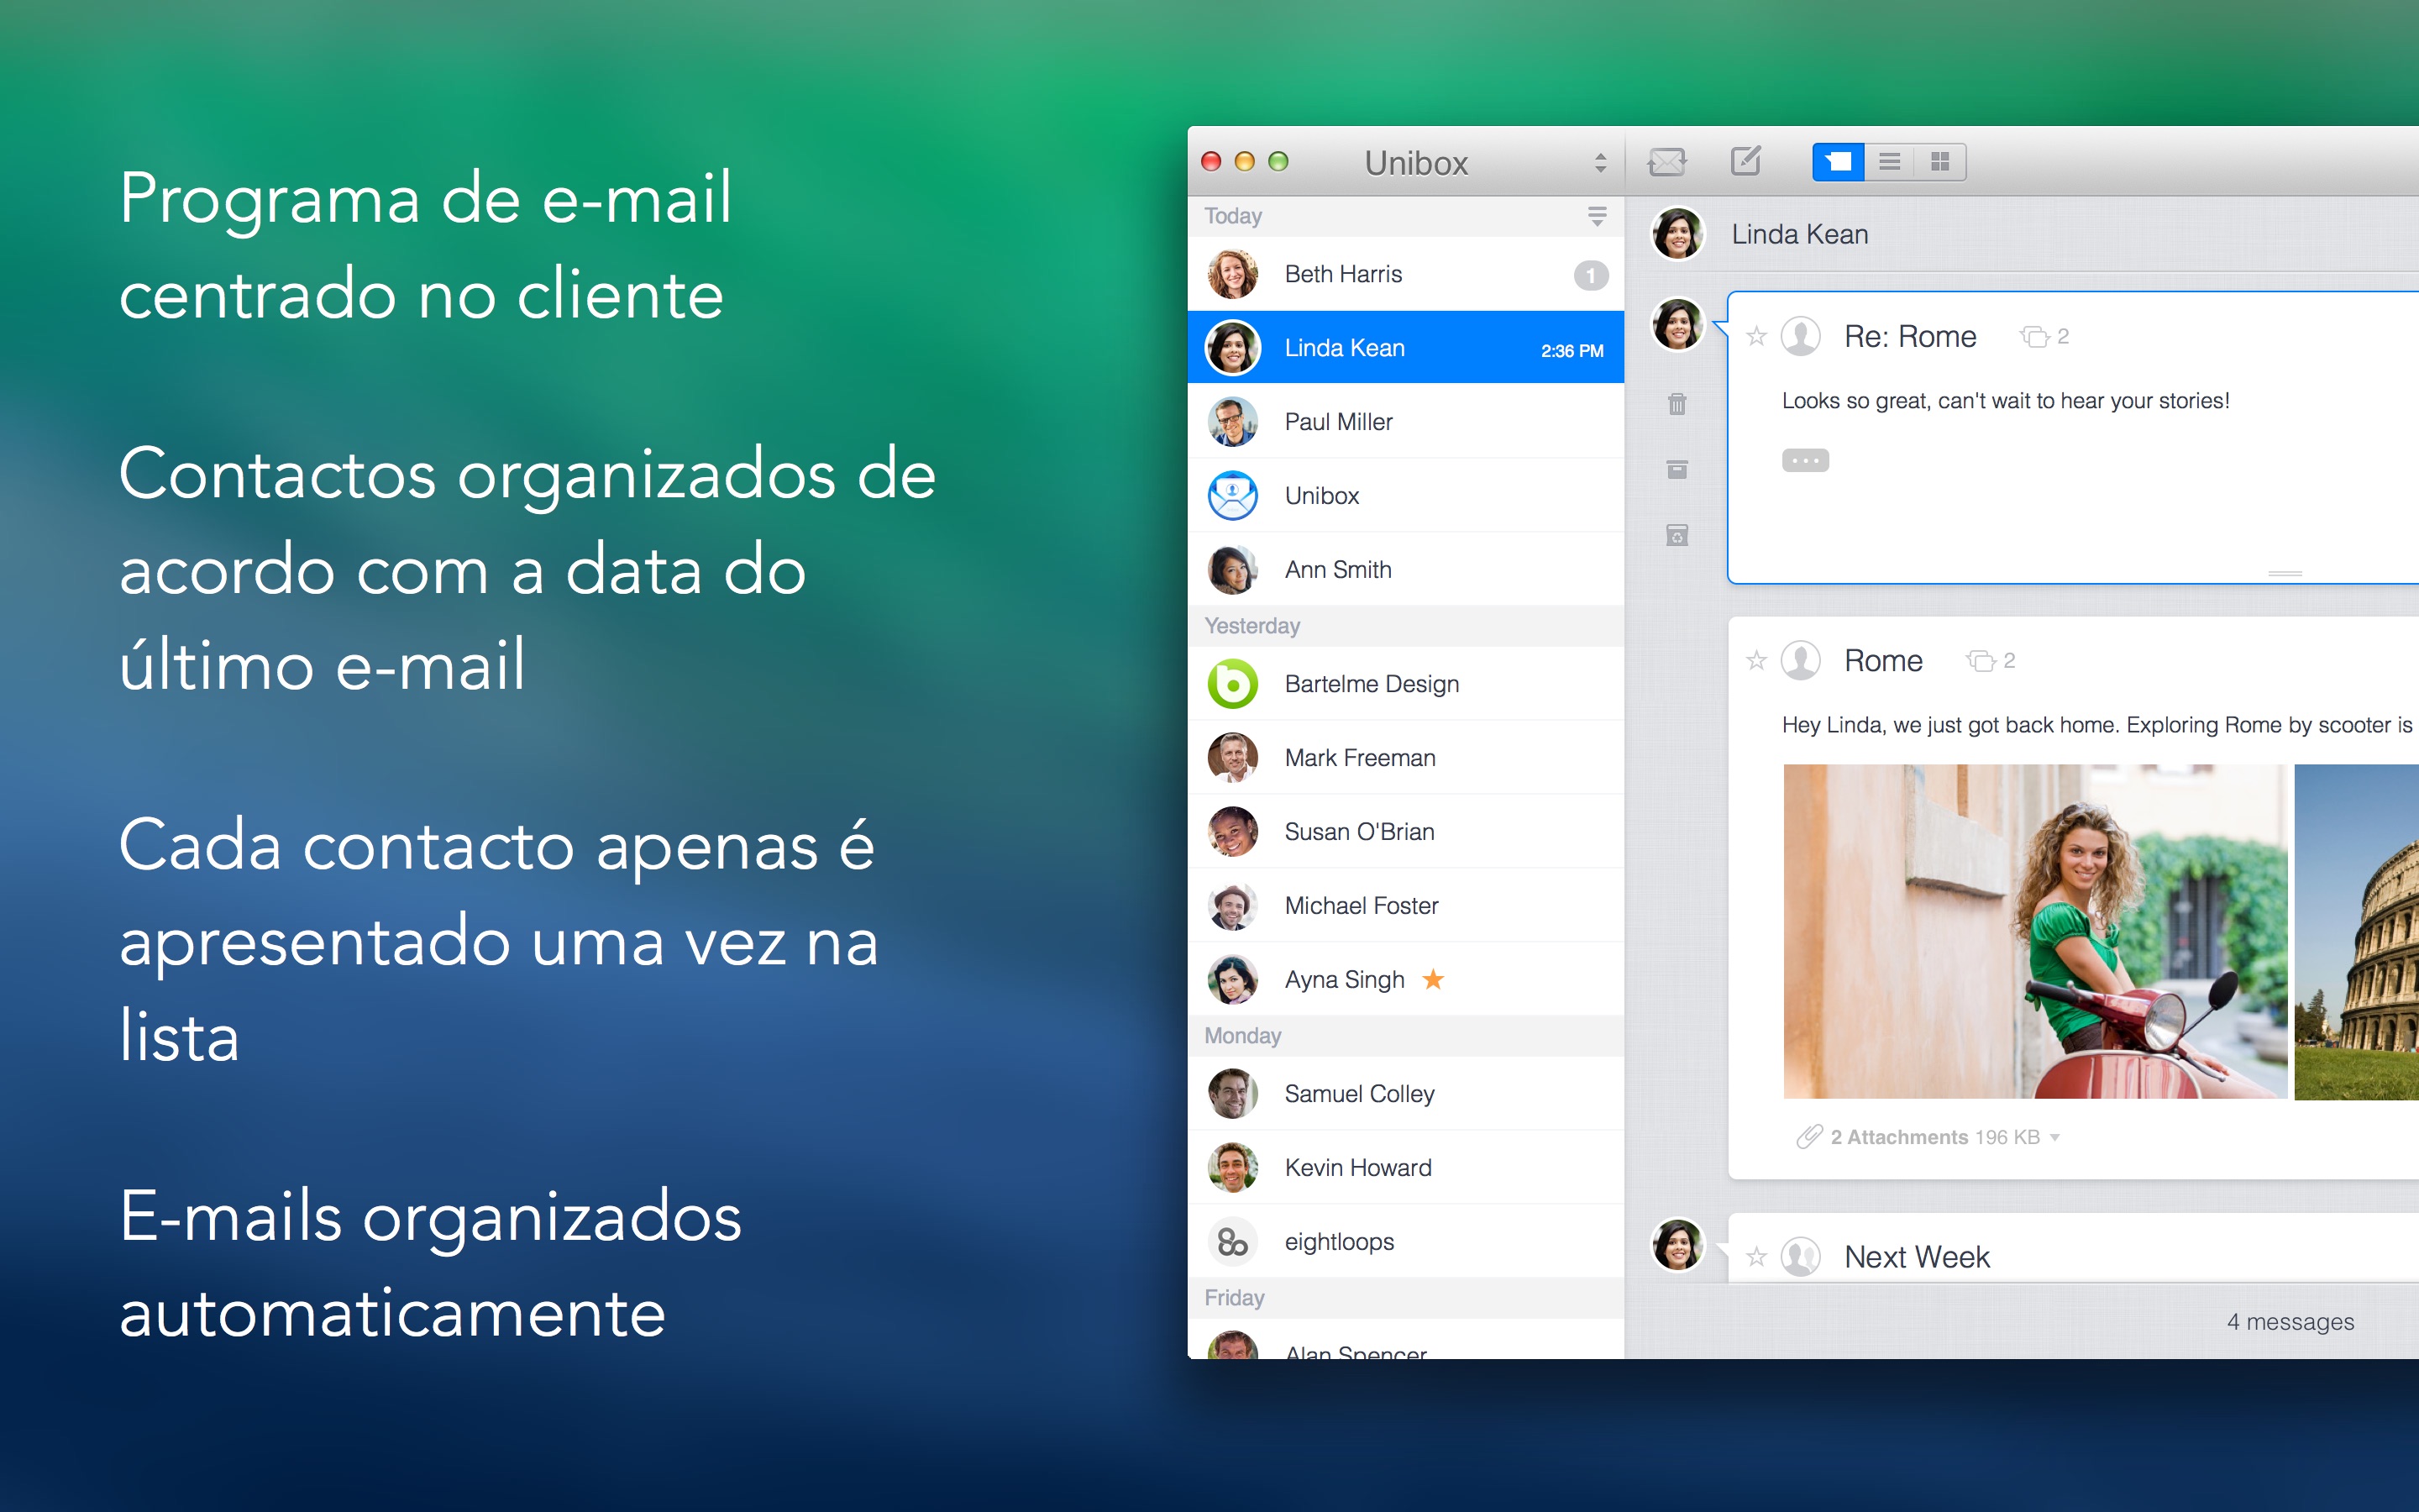Click the paperclip attachments icon
2419x1512 pixels.
pos(1809,1137)
